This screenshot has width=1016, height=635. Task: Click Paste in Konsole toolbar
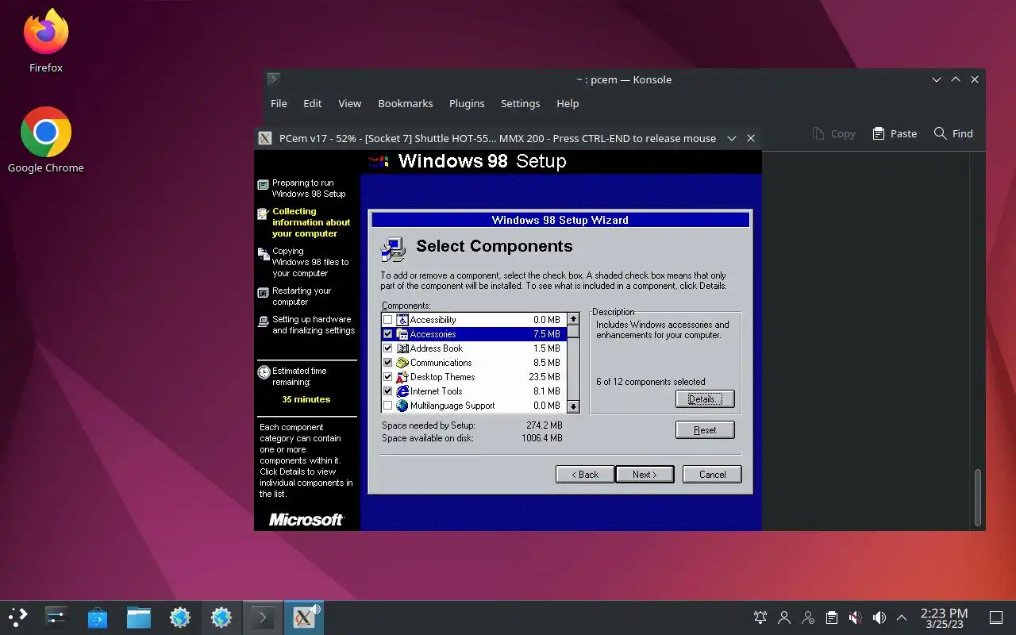click(x=895, y=133)
